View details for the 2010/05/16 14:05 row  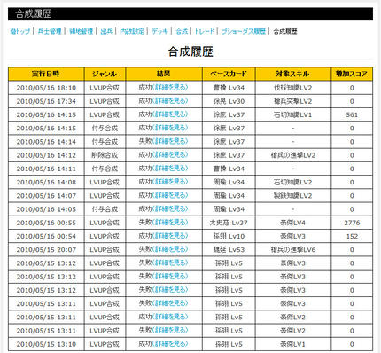pos(170,208)
